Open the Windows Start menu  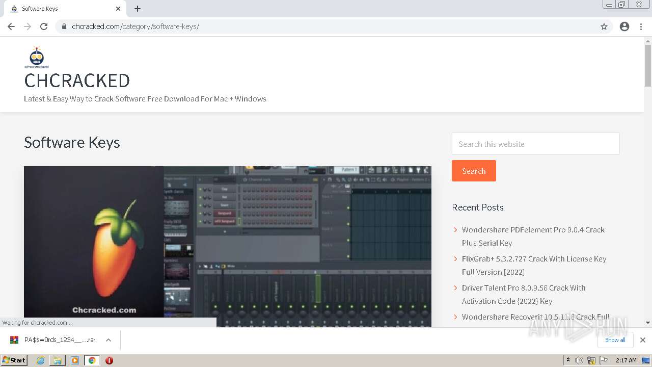tap(14, 360)
